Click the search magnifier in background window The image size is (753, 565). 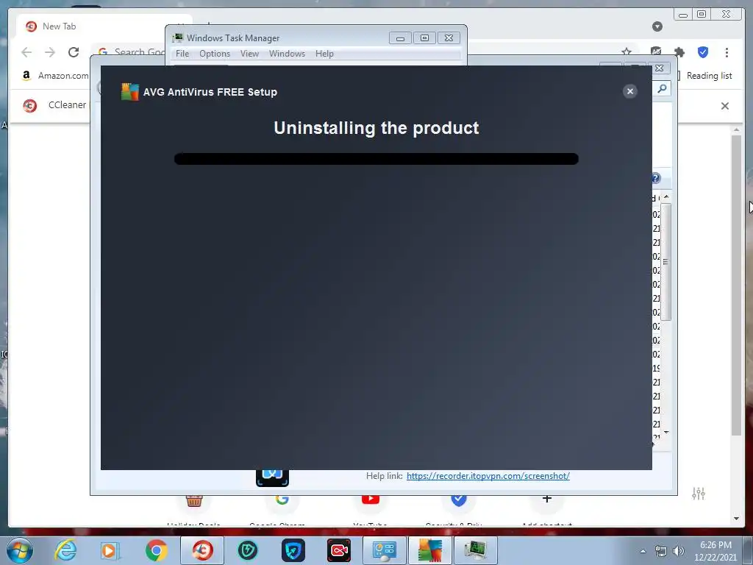663,88
